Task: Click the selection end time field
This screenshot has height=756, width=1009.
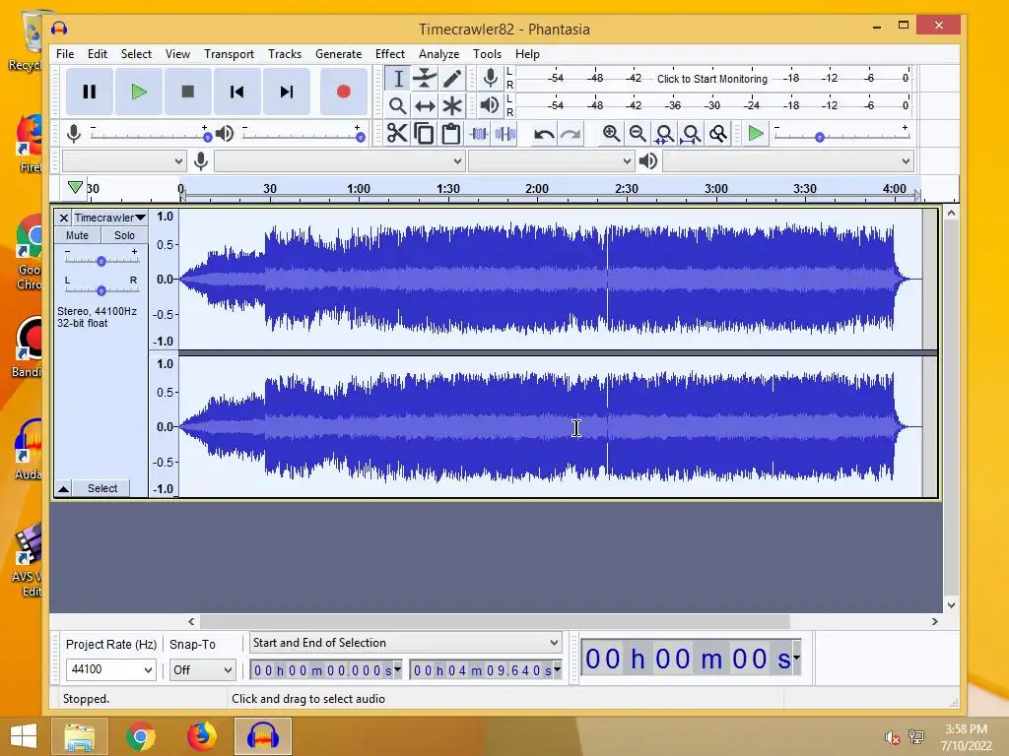Action: (x=487, y=670)
